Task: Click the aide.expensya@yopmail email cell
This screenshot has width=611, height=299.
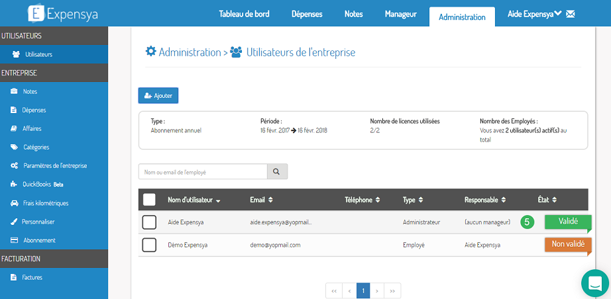Action: pyautogui.click(x=281, y=222)
